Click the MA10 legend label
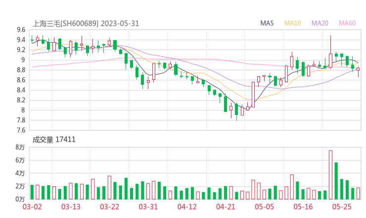366x218 pixels. tap(292, 23)
